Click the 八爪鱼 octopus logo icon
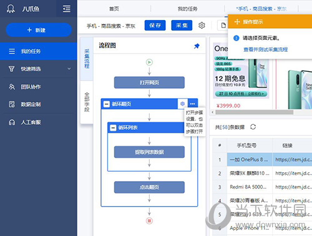The height and width of the screenshot is (236, 312). coord(11,9)
